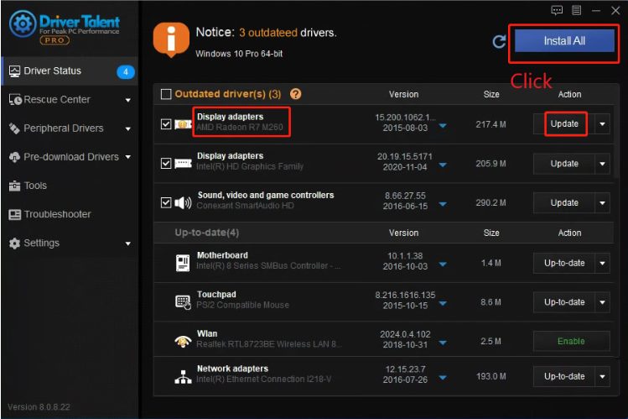
Task: Open action arrow beside AMD Radeon Update
Action: pyautogui.click(x=602, y=124)
